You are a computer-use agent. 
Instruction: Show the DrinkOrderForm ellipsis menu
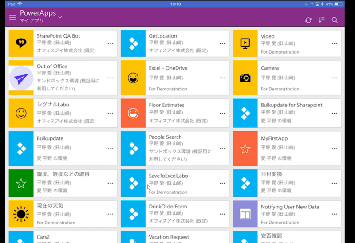222,214
